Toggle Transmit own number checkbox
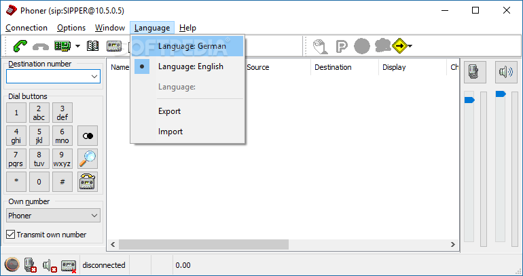Viewport: 523px width, 276px height. [11, 235]
